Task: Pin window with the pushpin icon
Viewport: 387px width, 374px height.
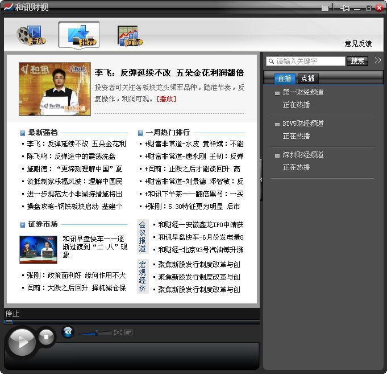Action: tap(346, 9)
